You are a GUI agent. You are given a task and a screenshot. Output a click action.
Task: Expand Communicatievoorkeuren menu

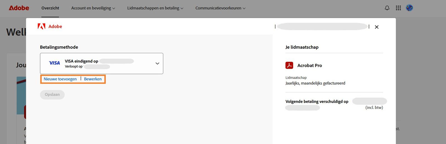(220, 8)
